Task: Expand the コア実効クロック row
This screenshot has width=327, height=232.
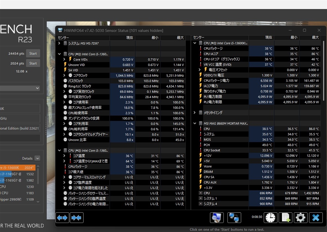Action: 64,91
